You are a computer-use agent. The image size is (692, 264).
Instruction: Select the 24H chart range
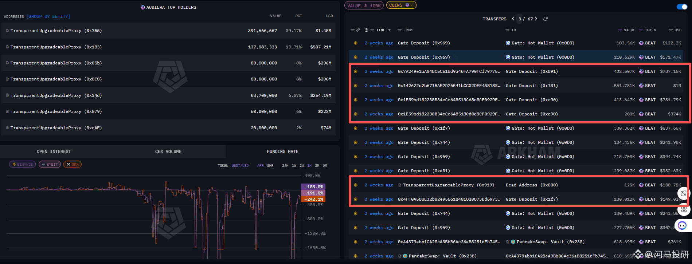point(285,166)
